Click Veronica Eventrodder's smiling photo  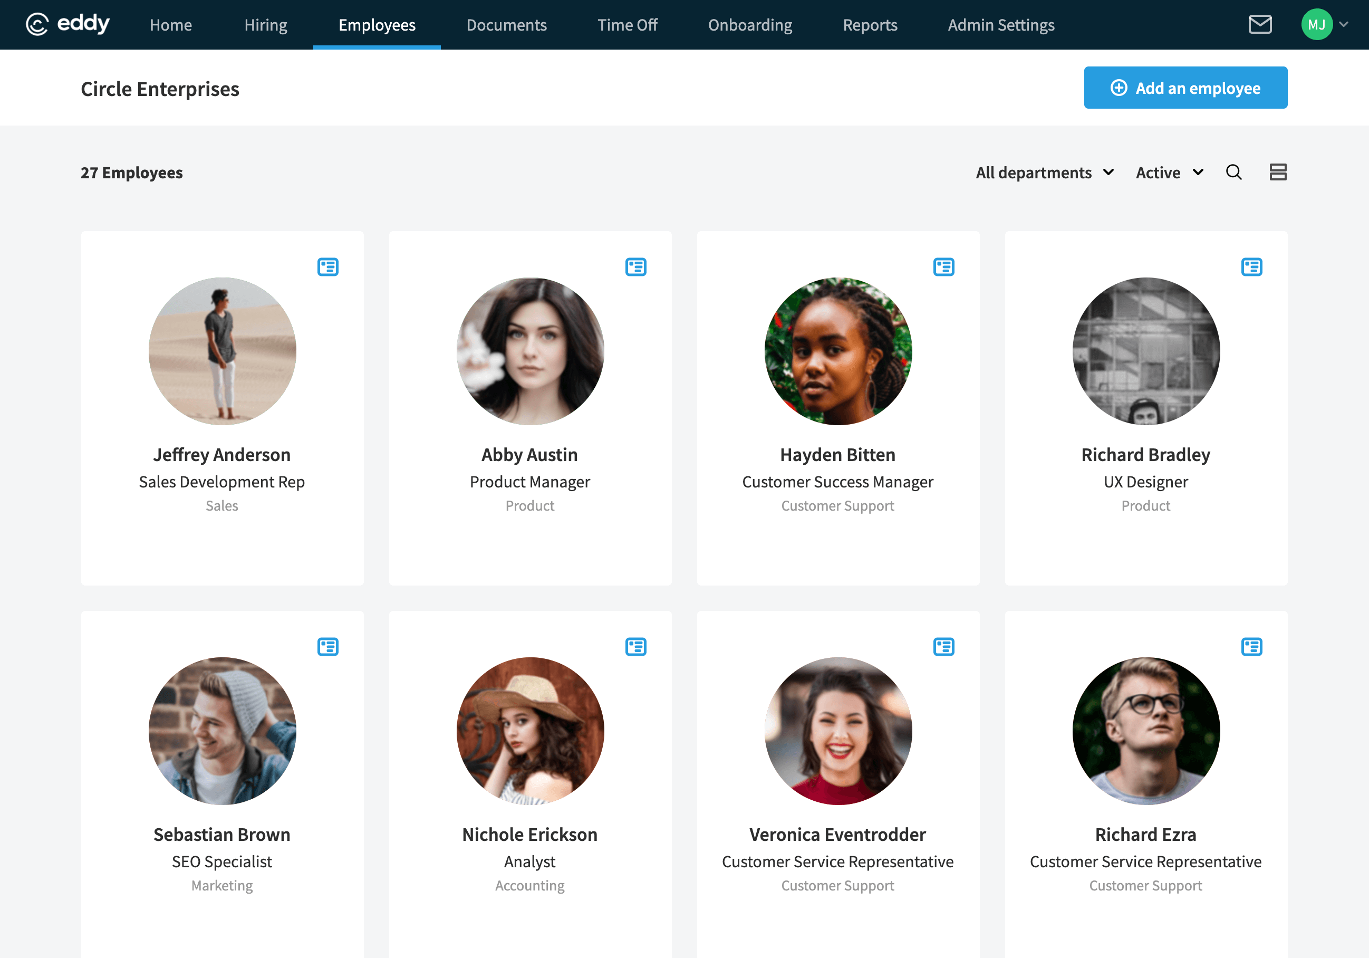point(838,731)
